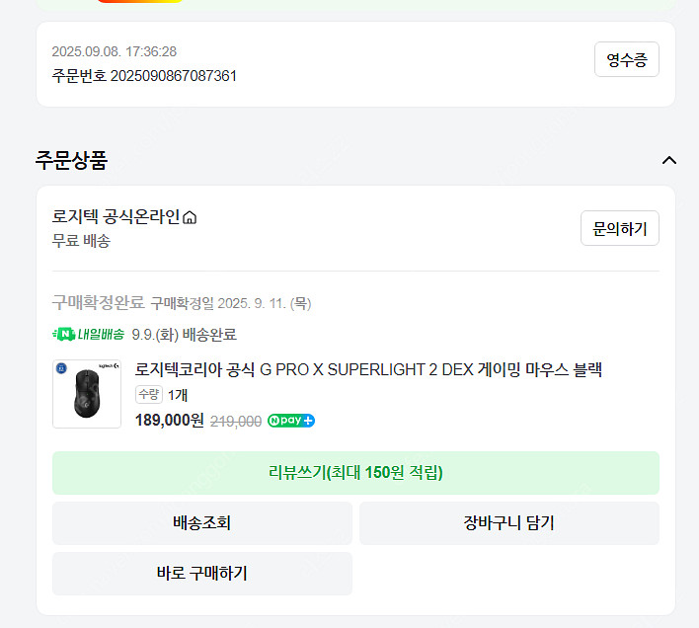Add the item with 장바구니 담기
Viewport: 699px width, 628px height.
coord(508,523)
